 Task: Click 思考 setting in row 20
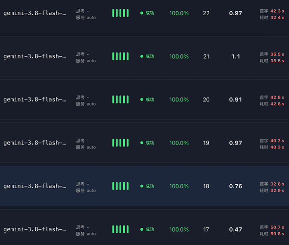(x=82, y=98)
